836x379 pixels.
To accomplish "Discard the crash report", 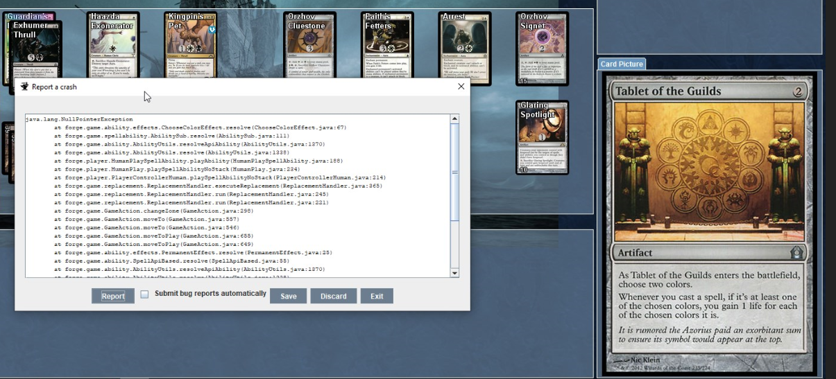I will tap(333, 296).
